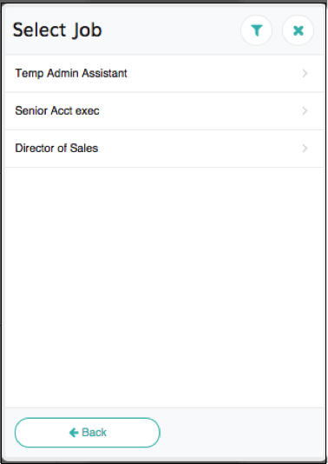Click the Back label text
This screenshot has width=328, height=464.
(x=94, y=433)
